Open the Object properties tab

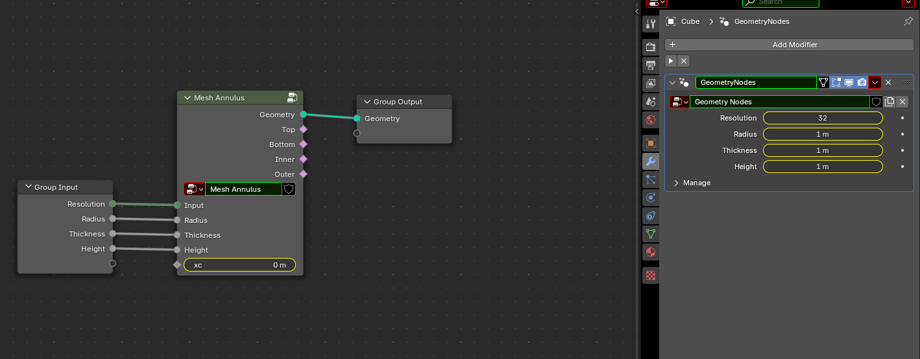pos(651,143)
